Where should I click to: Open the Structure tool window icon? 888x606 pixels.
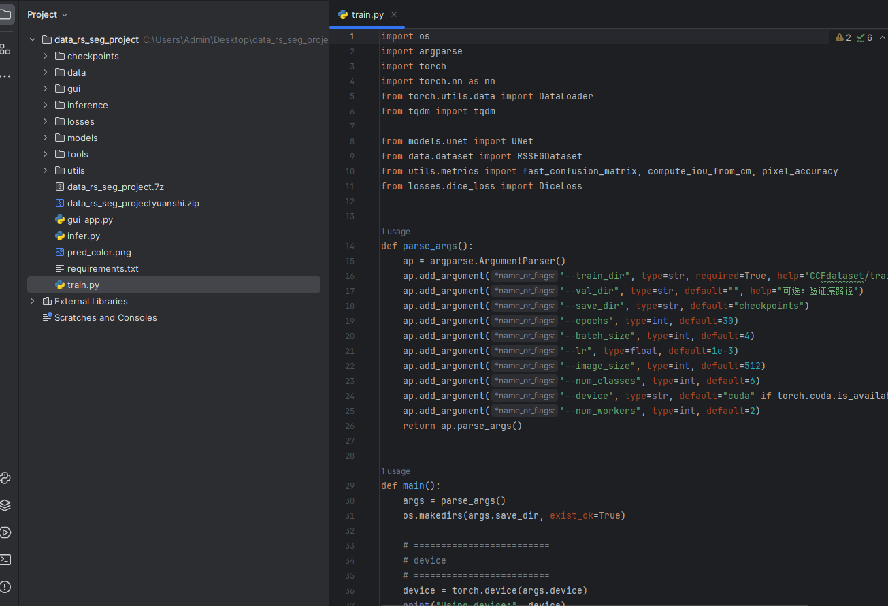(5, 49)
